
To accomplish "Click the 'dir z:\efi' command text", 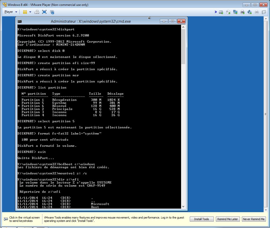I will pos(68,179).
